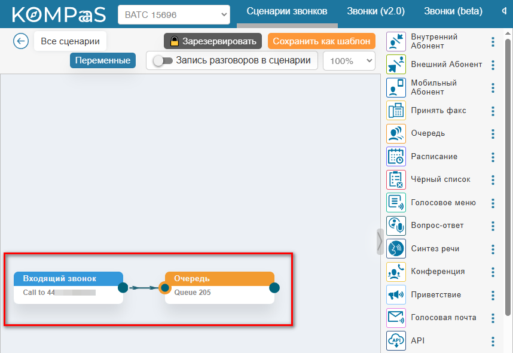Click the Зарезервировать lock button

(x=213, y=41)
